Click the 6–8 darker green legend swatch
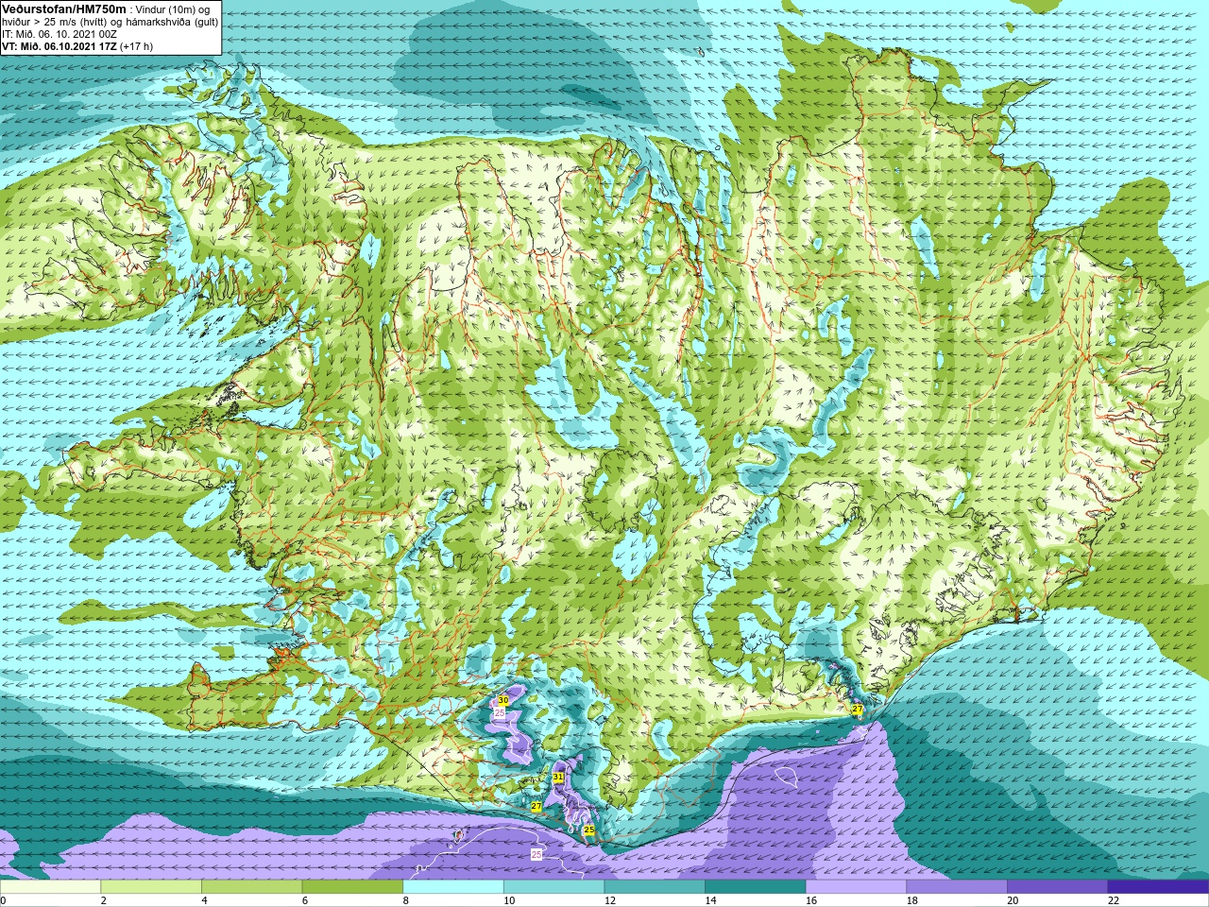This screenshot has height=907, width=1209. [352, 887]
